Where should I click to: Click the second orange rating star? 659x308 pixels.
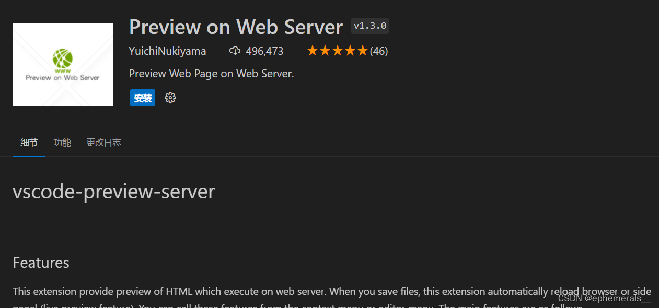pos(325,51)
